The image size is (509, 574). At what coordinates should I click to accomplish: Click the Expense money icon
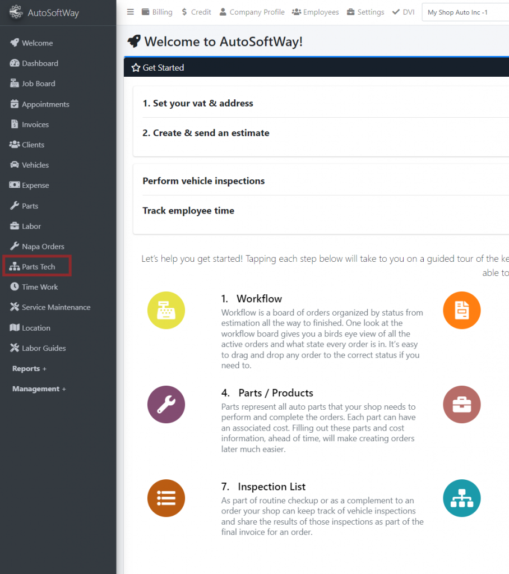pos(15,185)
